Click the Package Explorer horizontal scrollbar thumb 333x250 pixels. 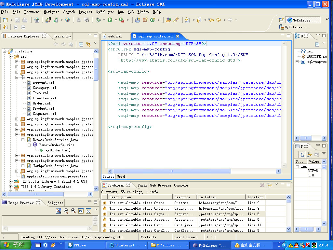(x=35, y=194)
